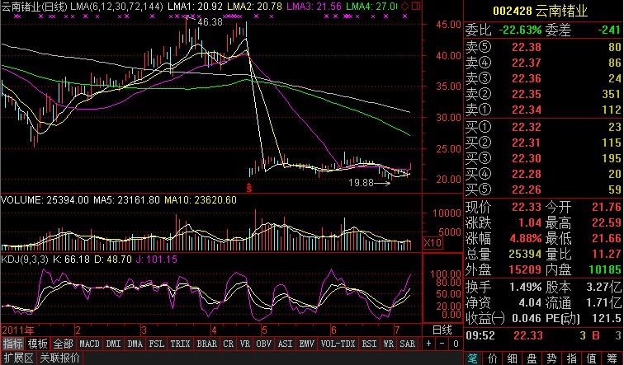Switch the indicator to VR
This screenshot has height=365, width=624.
point(245,344)
